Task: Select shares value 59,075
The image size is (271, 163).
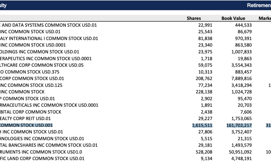Action: (205, 65)
